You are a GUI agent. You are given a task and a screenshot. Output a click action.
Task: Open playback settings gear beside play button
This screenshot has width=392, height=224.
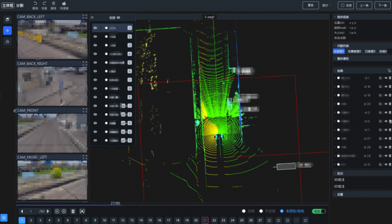tap(64, 211)
